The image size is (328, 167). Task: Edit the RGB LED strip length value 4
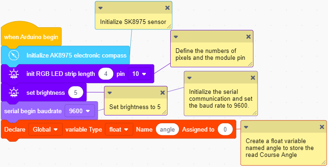click(106, 74)
